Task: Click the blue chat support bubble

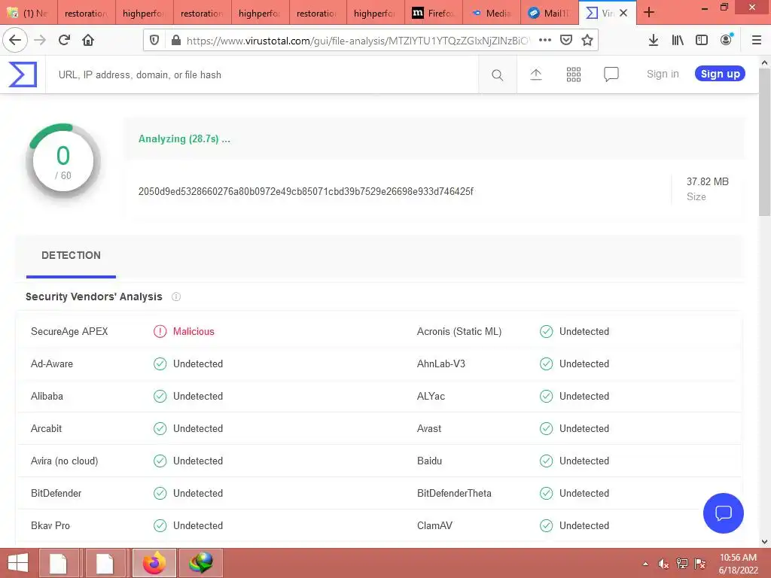Action: coord(723,513)
